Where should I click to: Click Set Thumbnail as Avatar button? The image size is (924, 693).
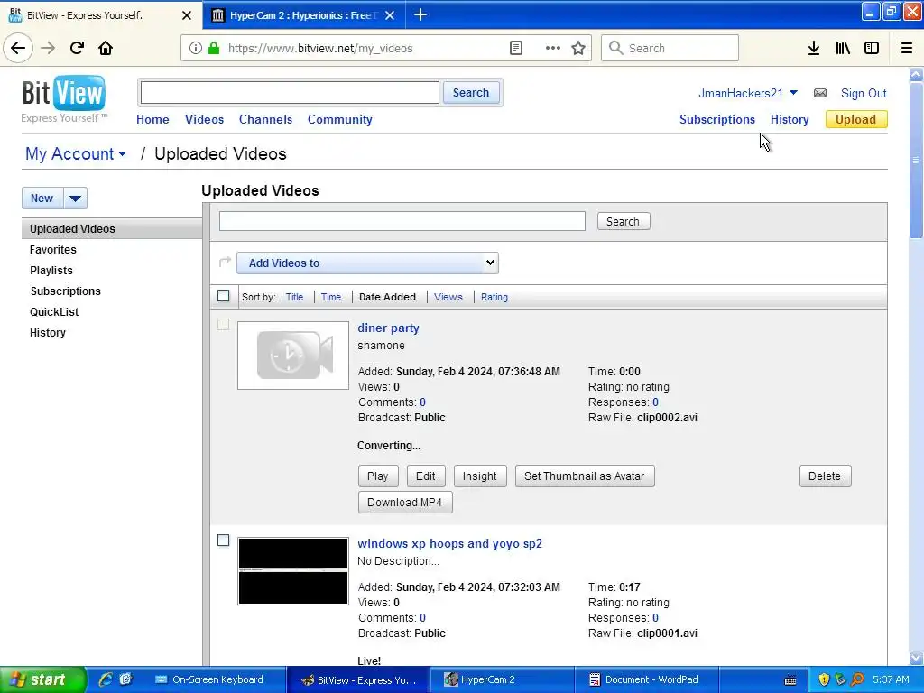tap(585, 476)
